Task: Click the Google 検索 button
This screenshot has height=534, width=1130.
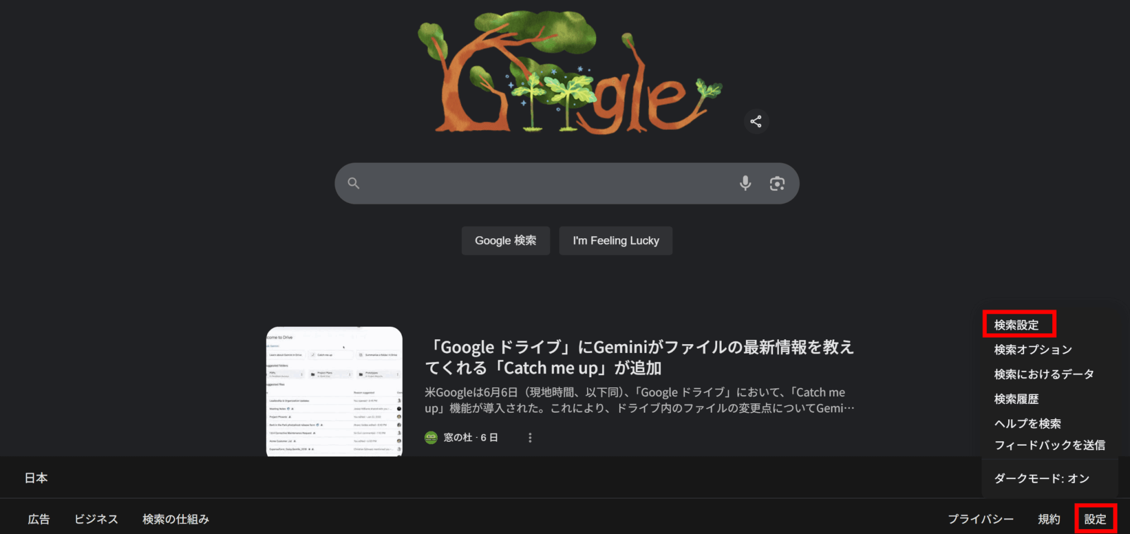Action: click(x=505, y=241)
